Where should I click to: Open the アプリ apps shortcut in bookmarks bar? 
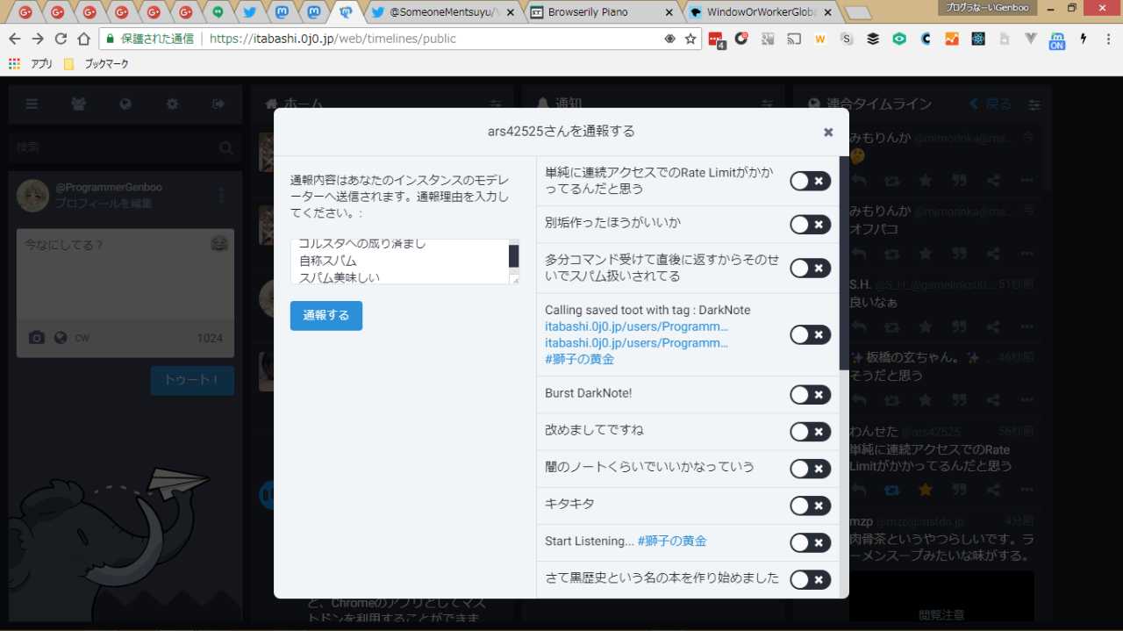(31, 64)
